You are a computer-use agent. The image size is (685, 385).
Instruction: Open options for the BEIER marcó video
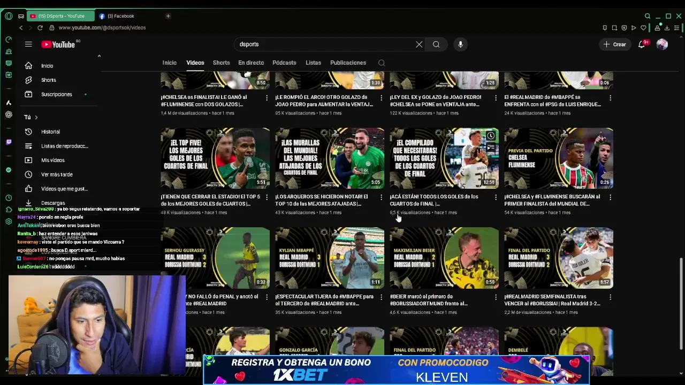tap(496, 297)
